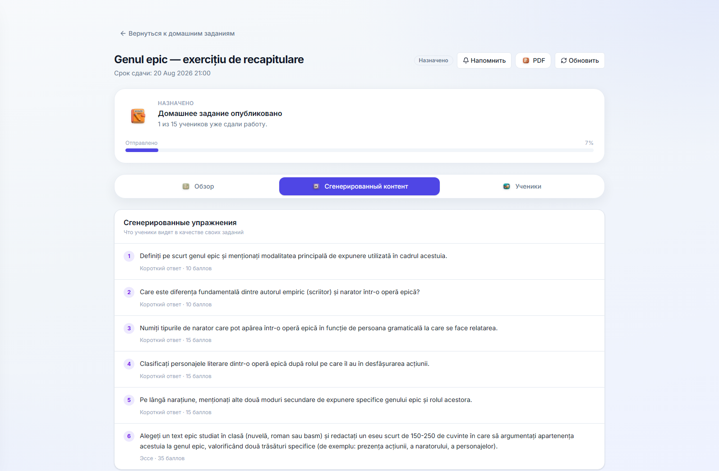Click the Обновить button
Viewport: 719px width, 471px height.
(580, 60)
